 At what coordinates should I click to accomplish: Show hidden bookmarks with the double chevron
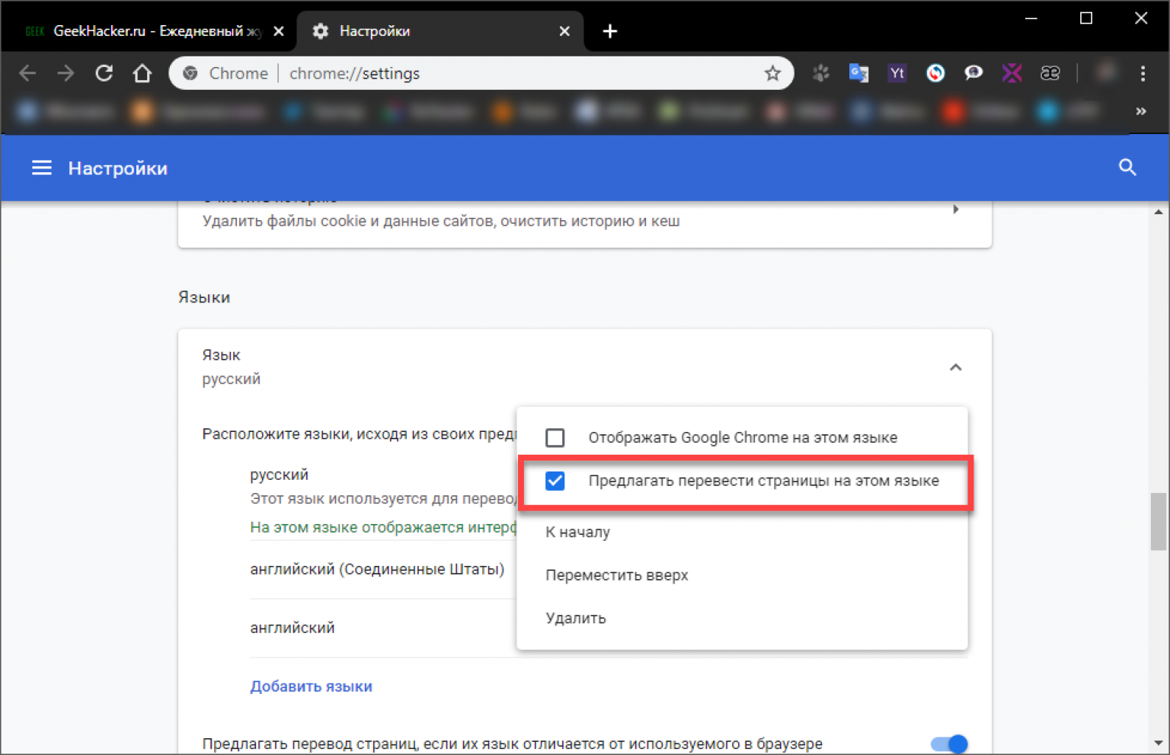pos(1141,111)
